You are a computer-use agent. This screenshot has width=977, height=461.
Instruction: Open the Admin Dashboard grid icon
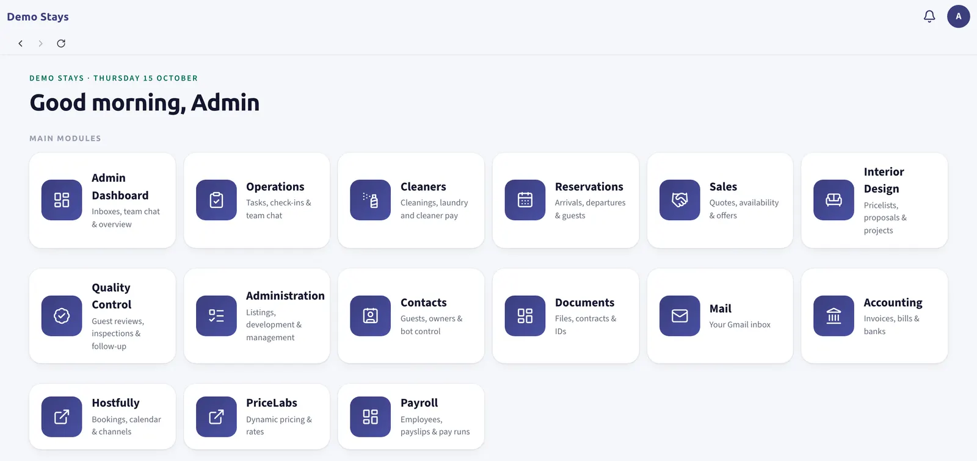click(x=62, y=200)
